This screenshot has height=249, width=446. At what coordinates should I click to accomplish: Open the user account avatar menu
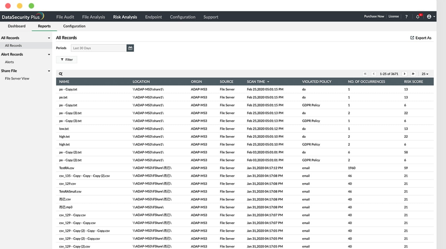tap(431, 17)
